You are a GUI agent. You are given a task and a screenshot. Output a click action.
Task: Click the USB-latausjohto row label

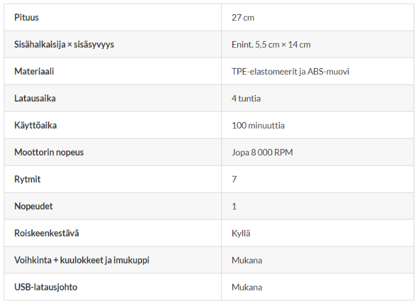coord(46,287)
